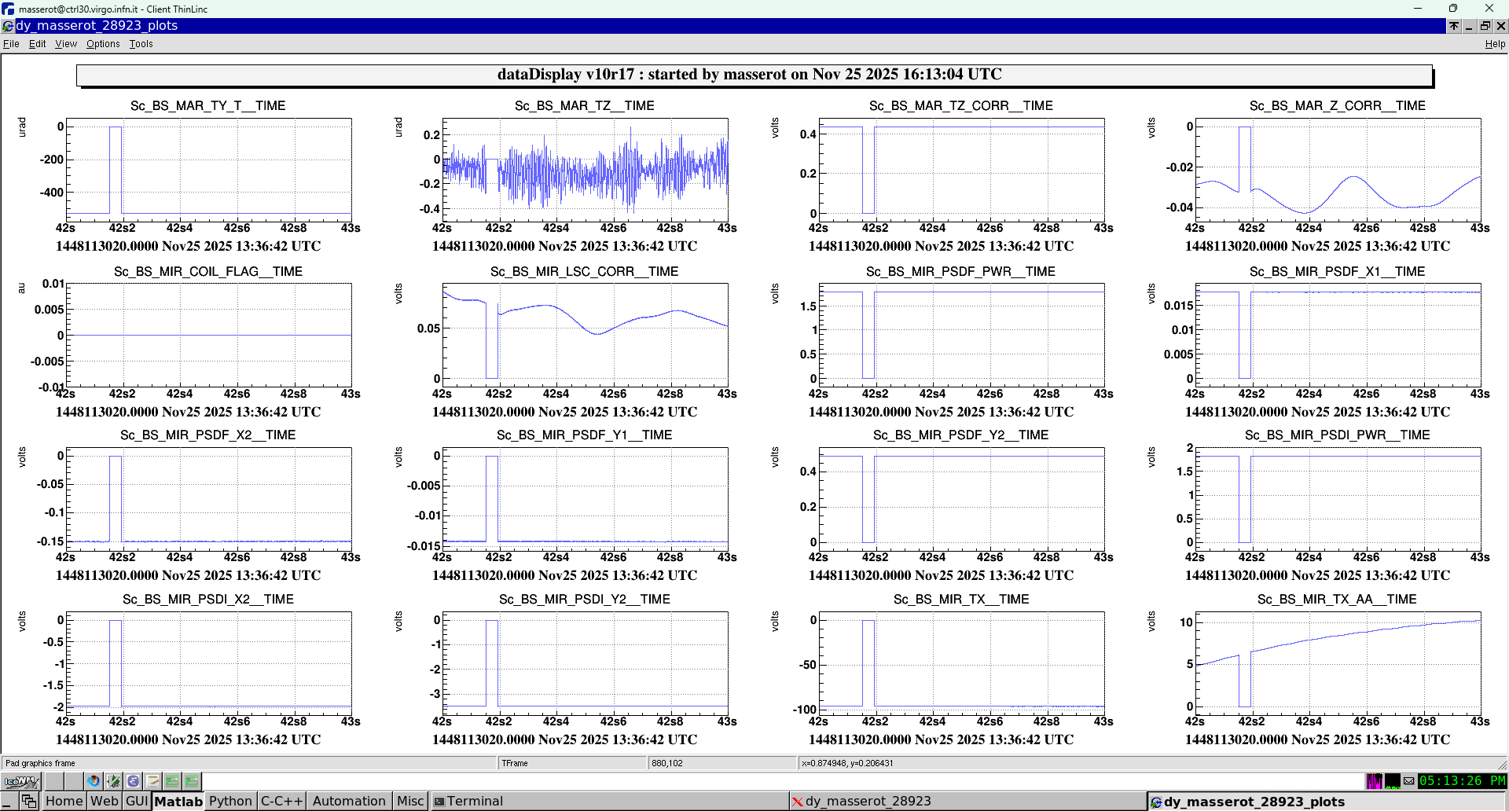
Task: Launch Firefox from the taskbar
Action: (94, 781)
